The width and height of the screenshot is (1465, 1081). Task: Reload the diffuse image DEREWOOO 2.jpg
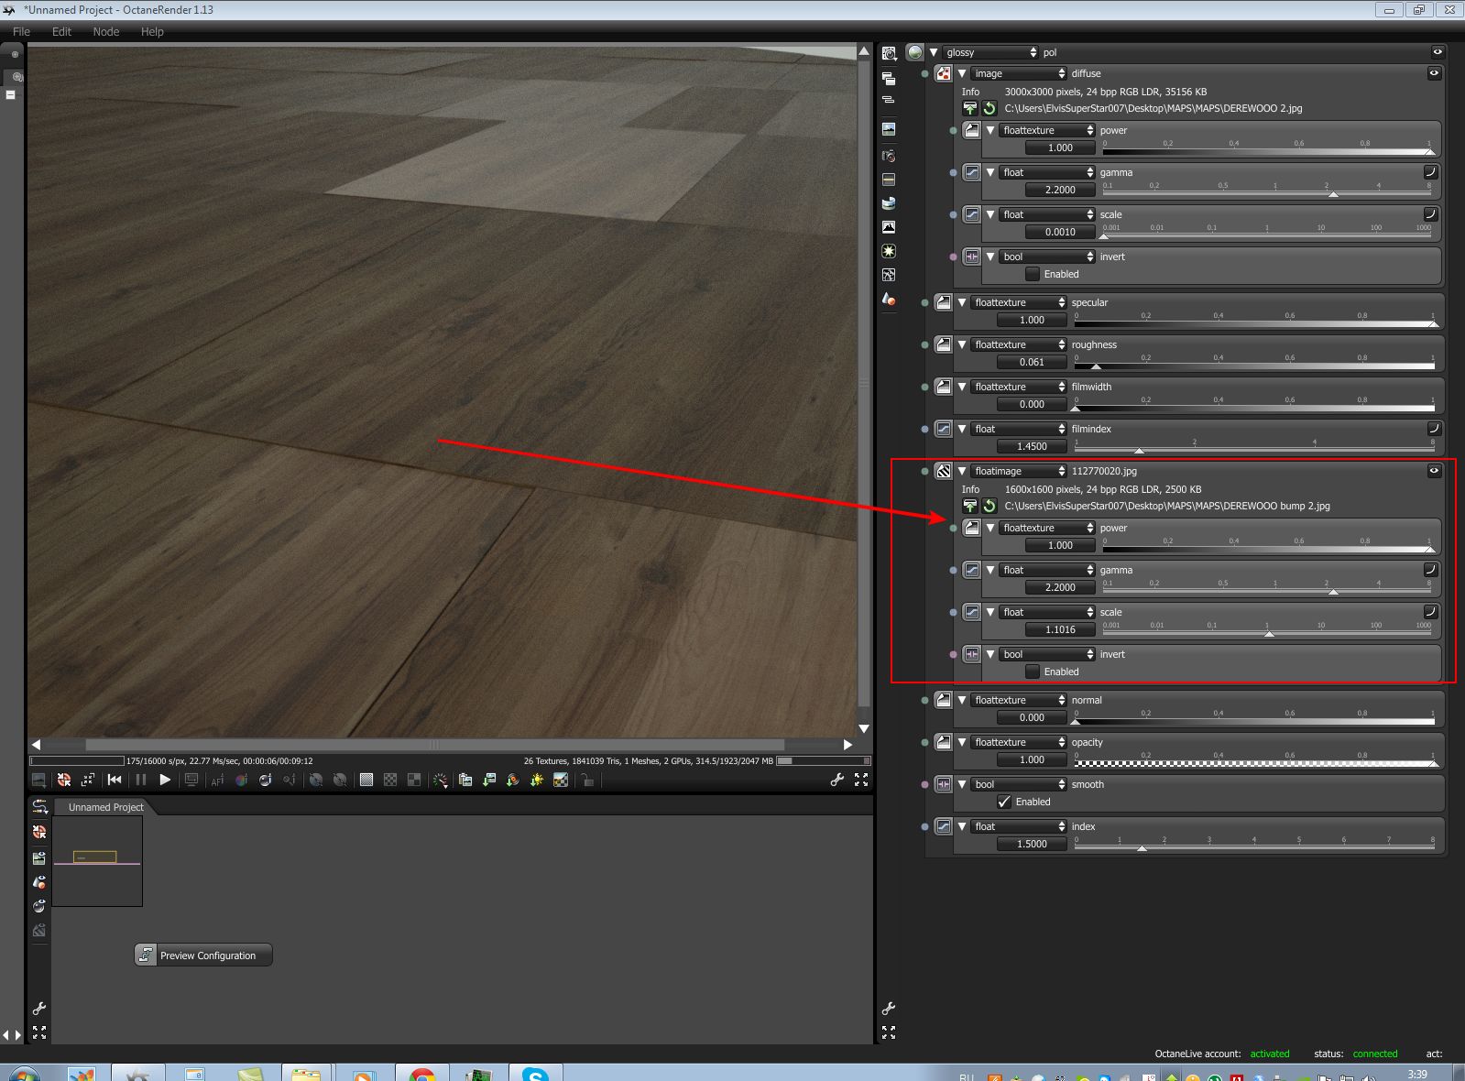click(989, 108)
